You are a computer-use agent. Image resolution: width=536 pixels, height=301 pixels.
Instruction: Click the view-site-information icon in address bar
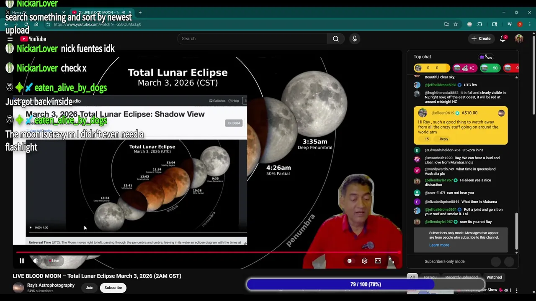48,24
